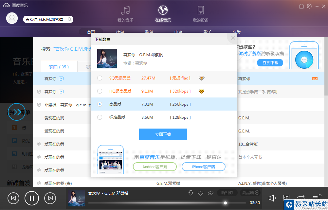Click the share arrow icon in player
Viewport: 328px width, 210px height.
click(210, 193)
